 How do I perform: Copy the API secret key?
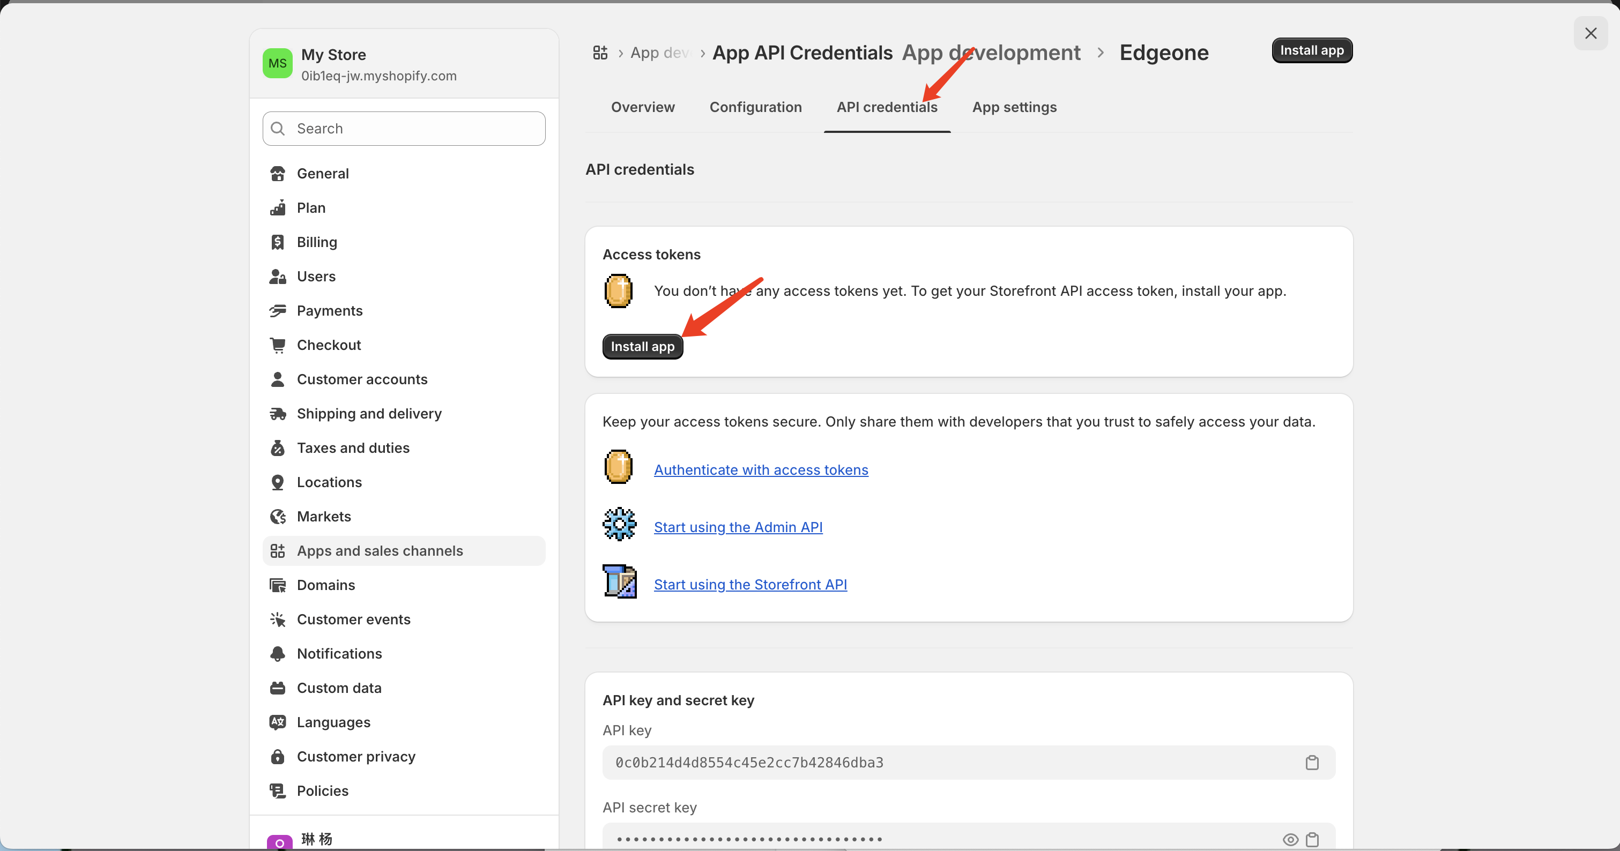click(1312, 839)
